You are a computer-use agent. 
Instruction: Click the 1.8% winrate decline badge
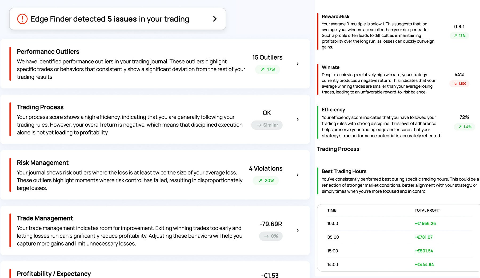tap(459, 84)
